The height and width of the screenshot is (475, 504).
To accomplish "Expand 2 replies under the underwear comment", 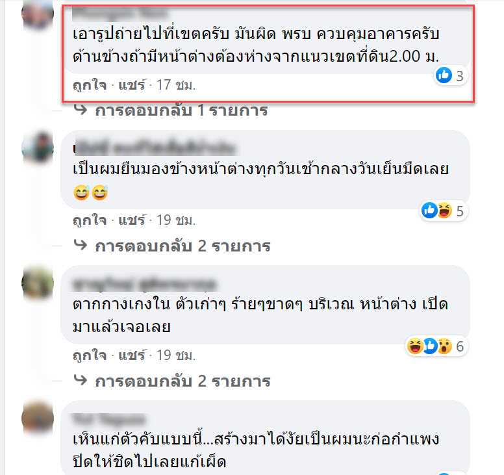I will (183, 381).
